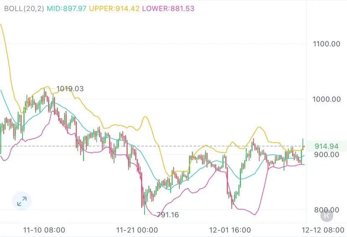Select the UPPER:914.42 indicator value
347x237 pixels.
click(114, 8)
